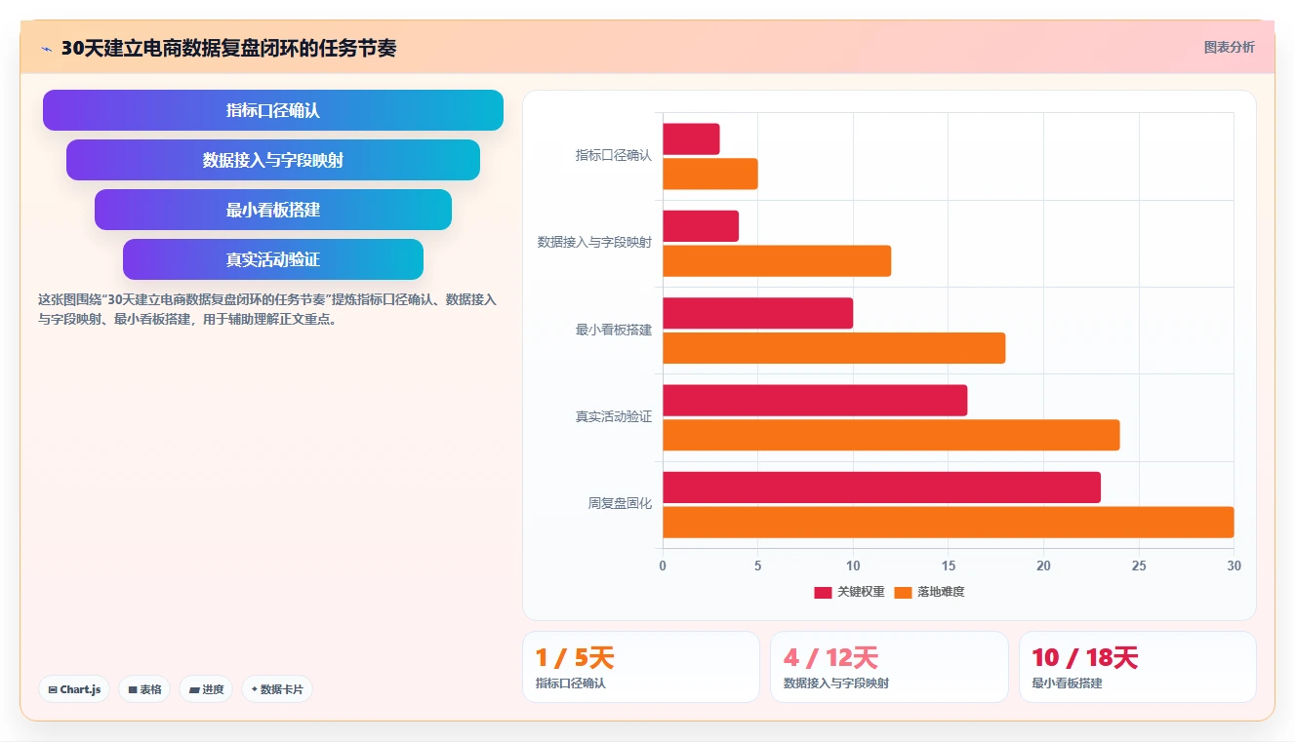Click the x-axis tick value 25
Image resolution: width=1295 pixels, height=742 pixels.
pos(1139,566)
